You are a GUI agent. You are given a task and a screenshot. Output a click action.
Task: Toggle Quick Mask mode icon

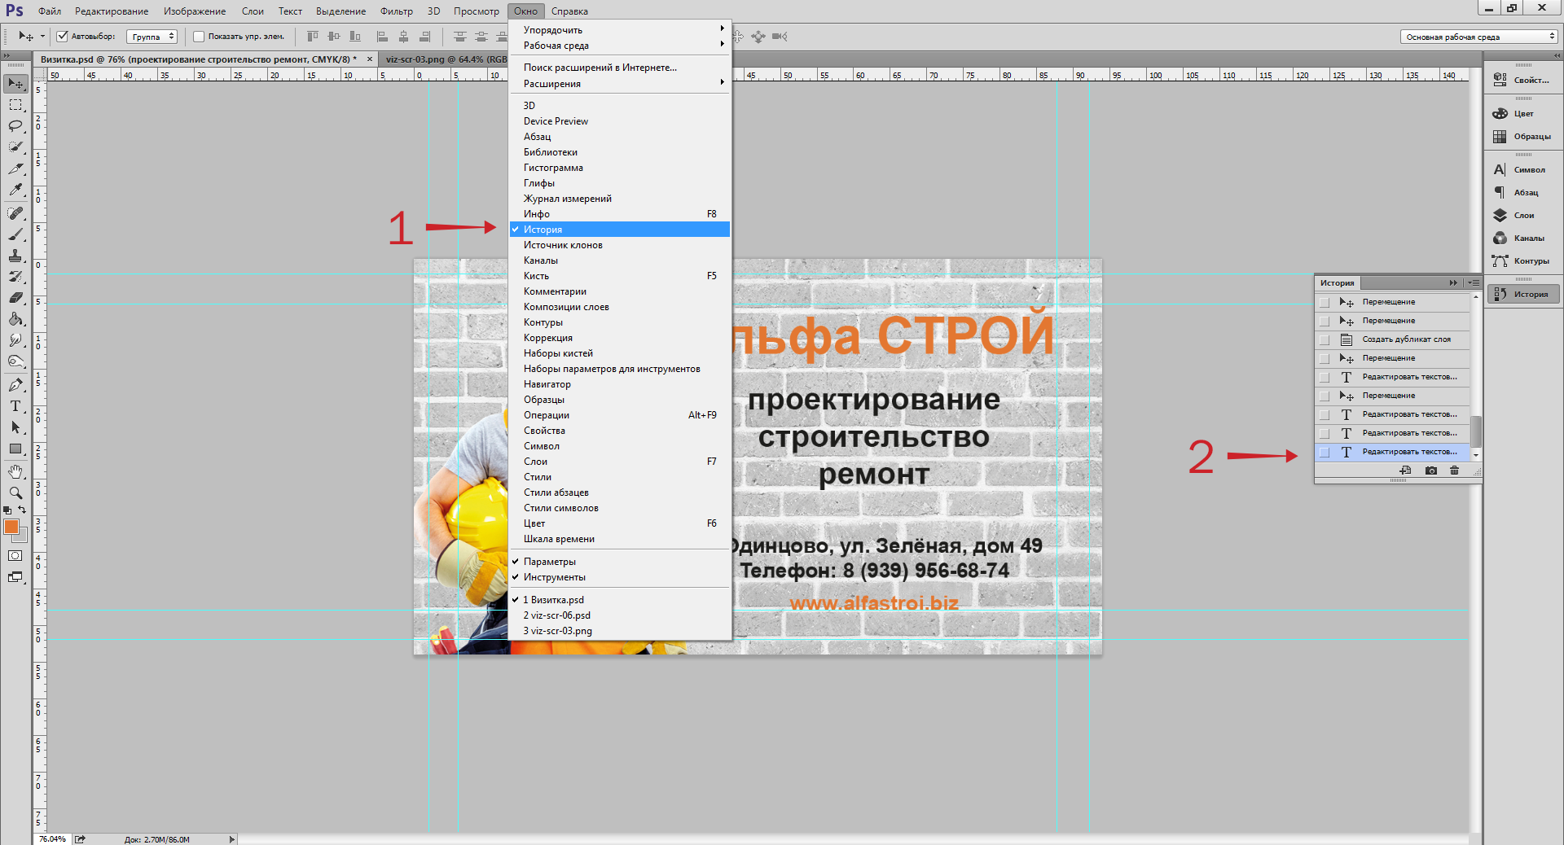point(15,556)
